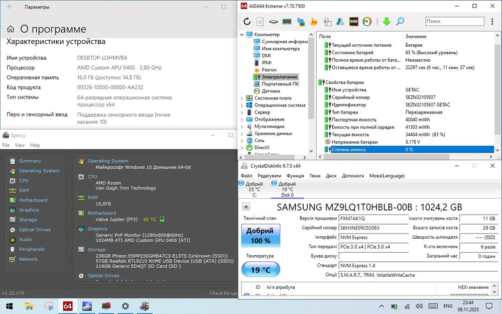Select the 'Датчики' tree item

click(267, 91)
